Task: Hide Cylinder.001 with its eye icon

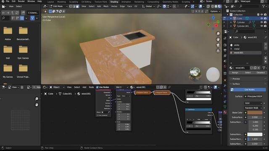Action: coord(261,26)
